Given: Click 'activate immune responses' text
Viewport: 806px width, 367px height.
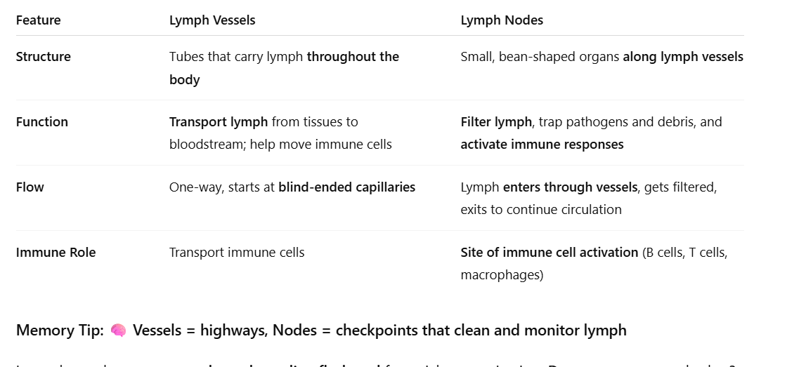Looking at the screenshot, I should (542, 145).
